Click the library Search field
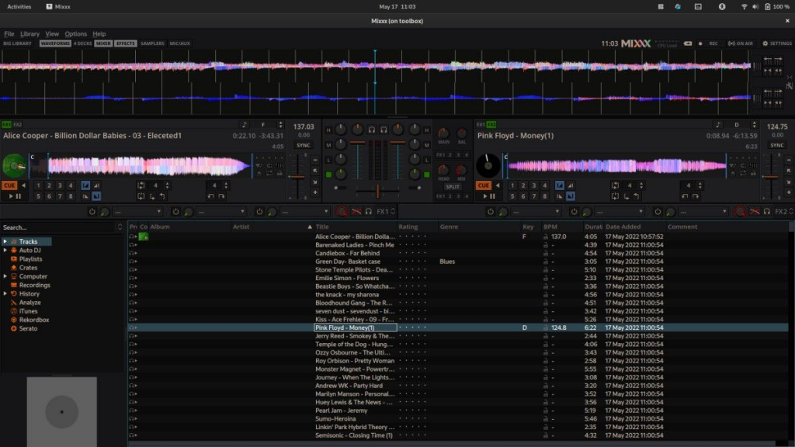The image size is (795, 447). 59,227
